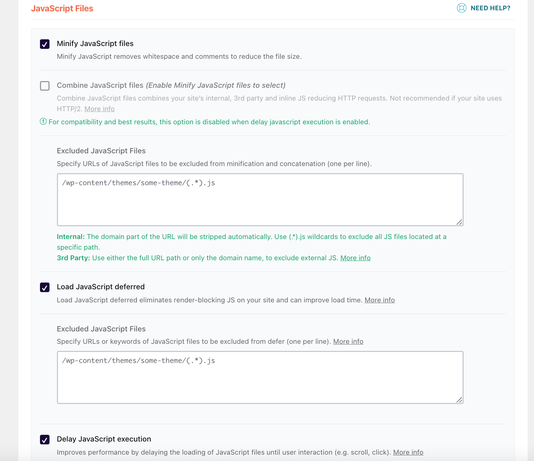The image size is (534, 461).
Task: Open More info link for Delay JavaScript execution
Action: pyautogui.click(x=408, y=452)
